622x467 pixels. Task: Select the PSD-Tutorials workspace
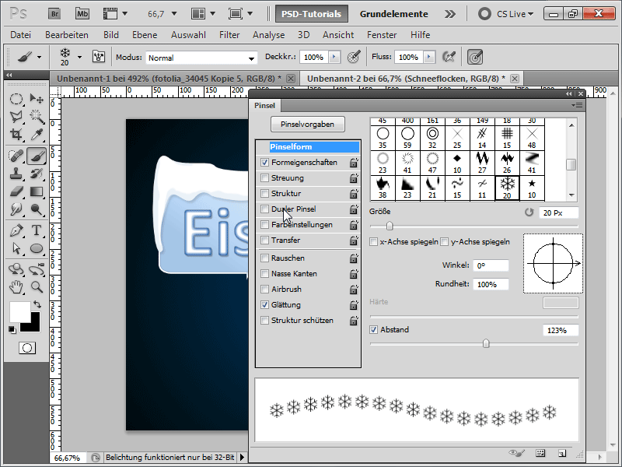(312, 14)
